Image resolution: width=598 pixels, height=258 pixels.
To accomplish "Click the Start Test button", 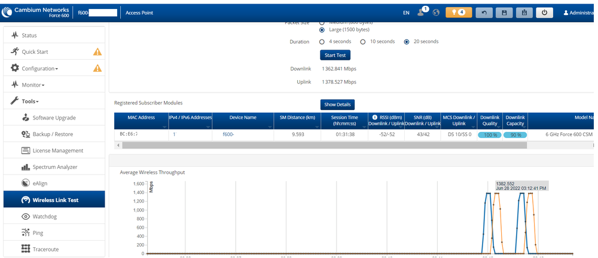I will click(x=335, y=55).
